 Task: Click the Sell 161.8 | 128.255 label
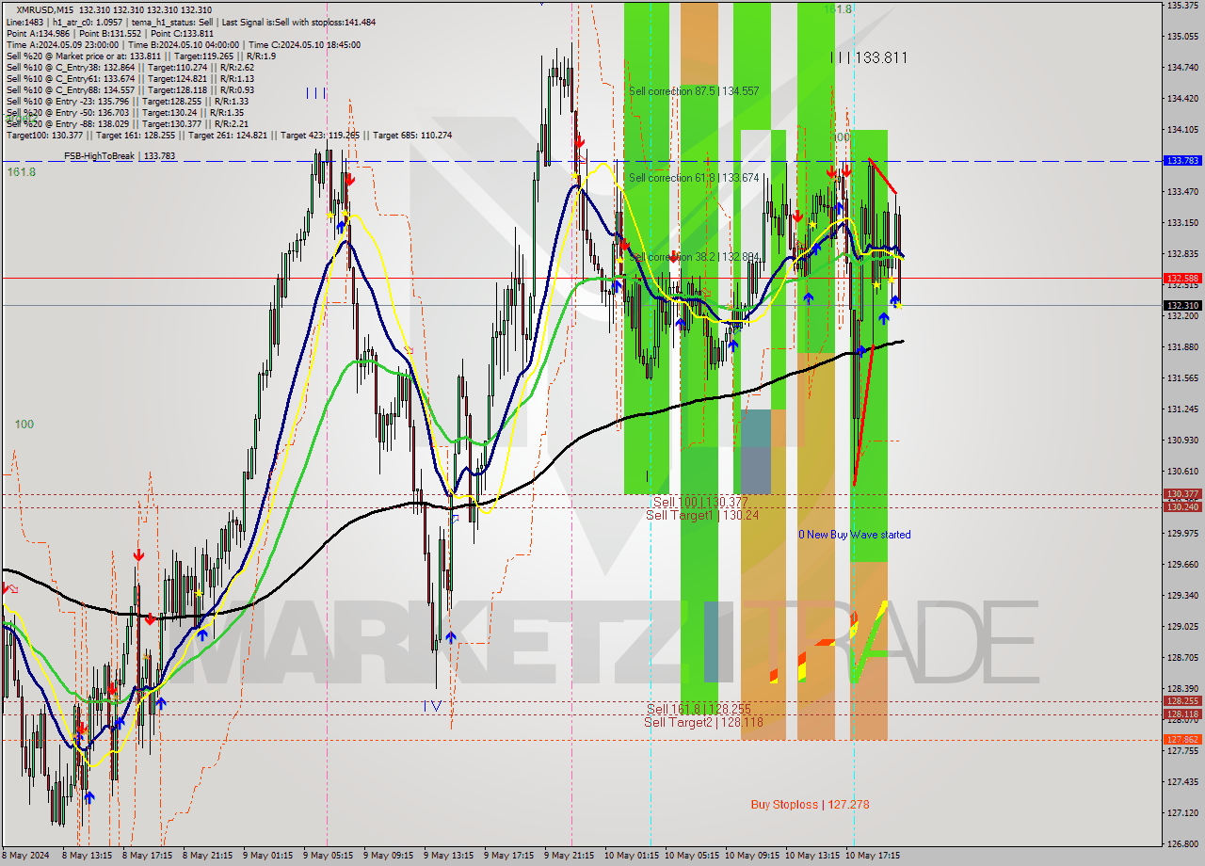(x=699, y=709)
